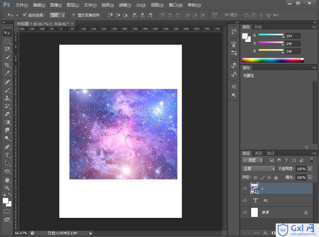Select the Horizontal Type tool
Screen dimensions: 319x237
tap(7, 155)
